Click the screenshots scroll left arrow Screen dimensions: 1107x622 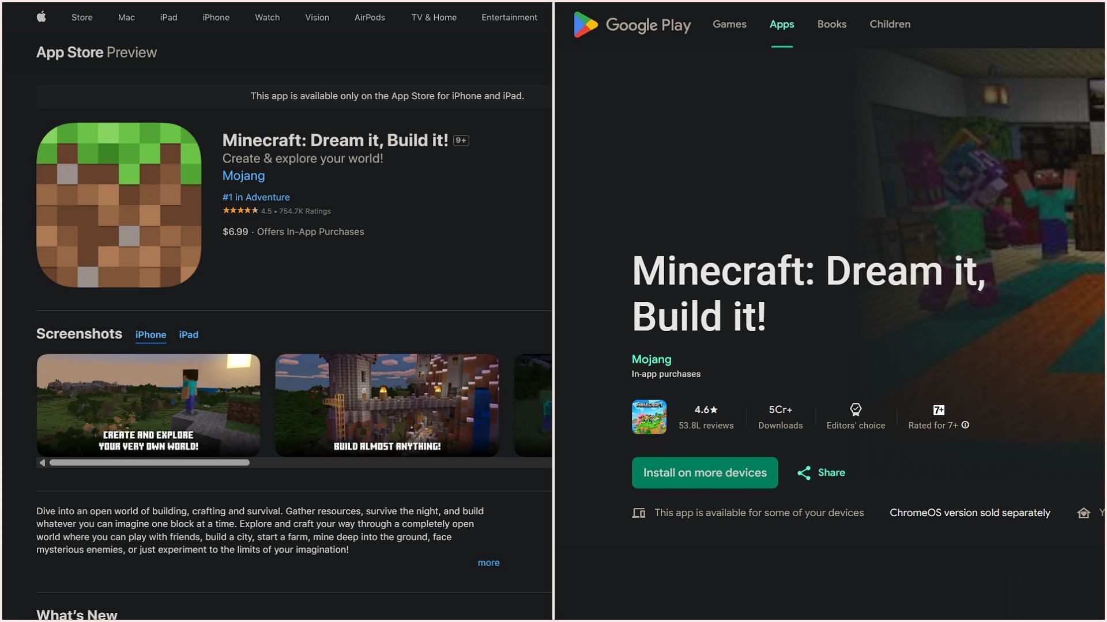42,462
